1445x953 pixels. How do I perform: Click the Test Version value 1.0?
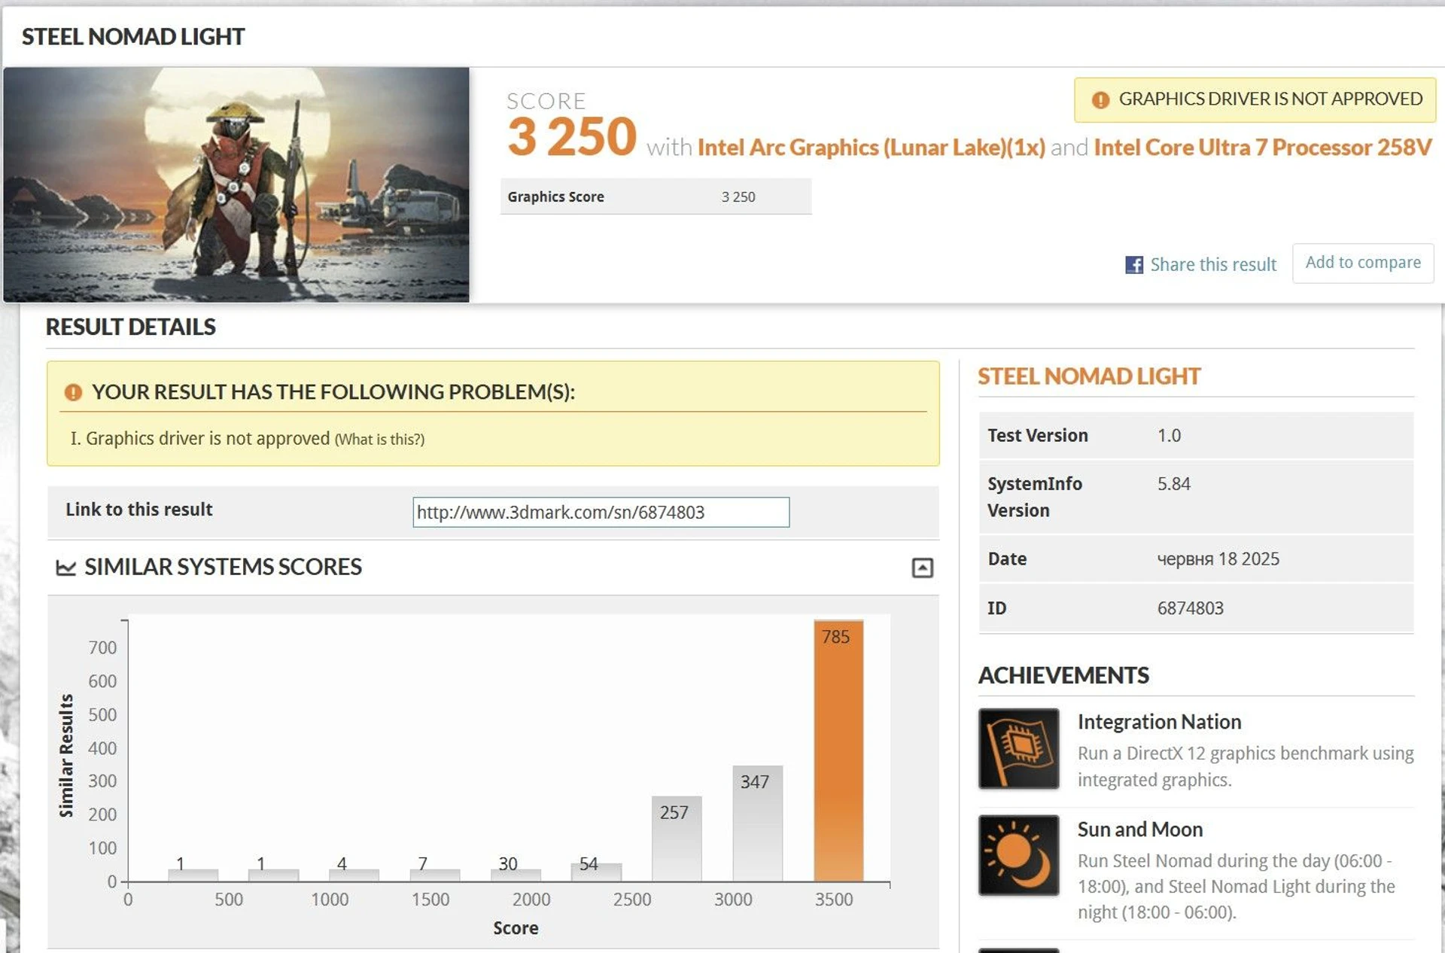(1169, 436)
